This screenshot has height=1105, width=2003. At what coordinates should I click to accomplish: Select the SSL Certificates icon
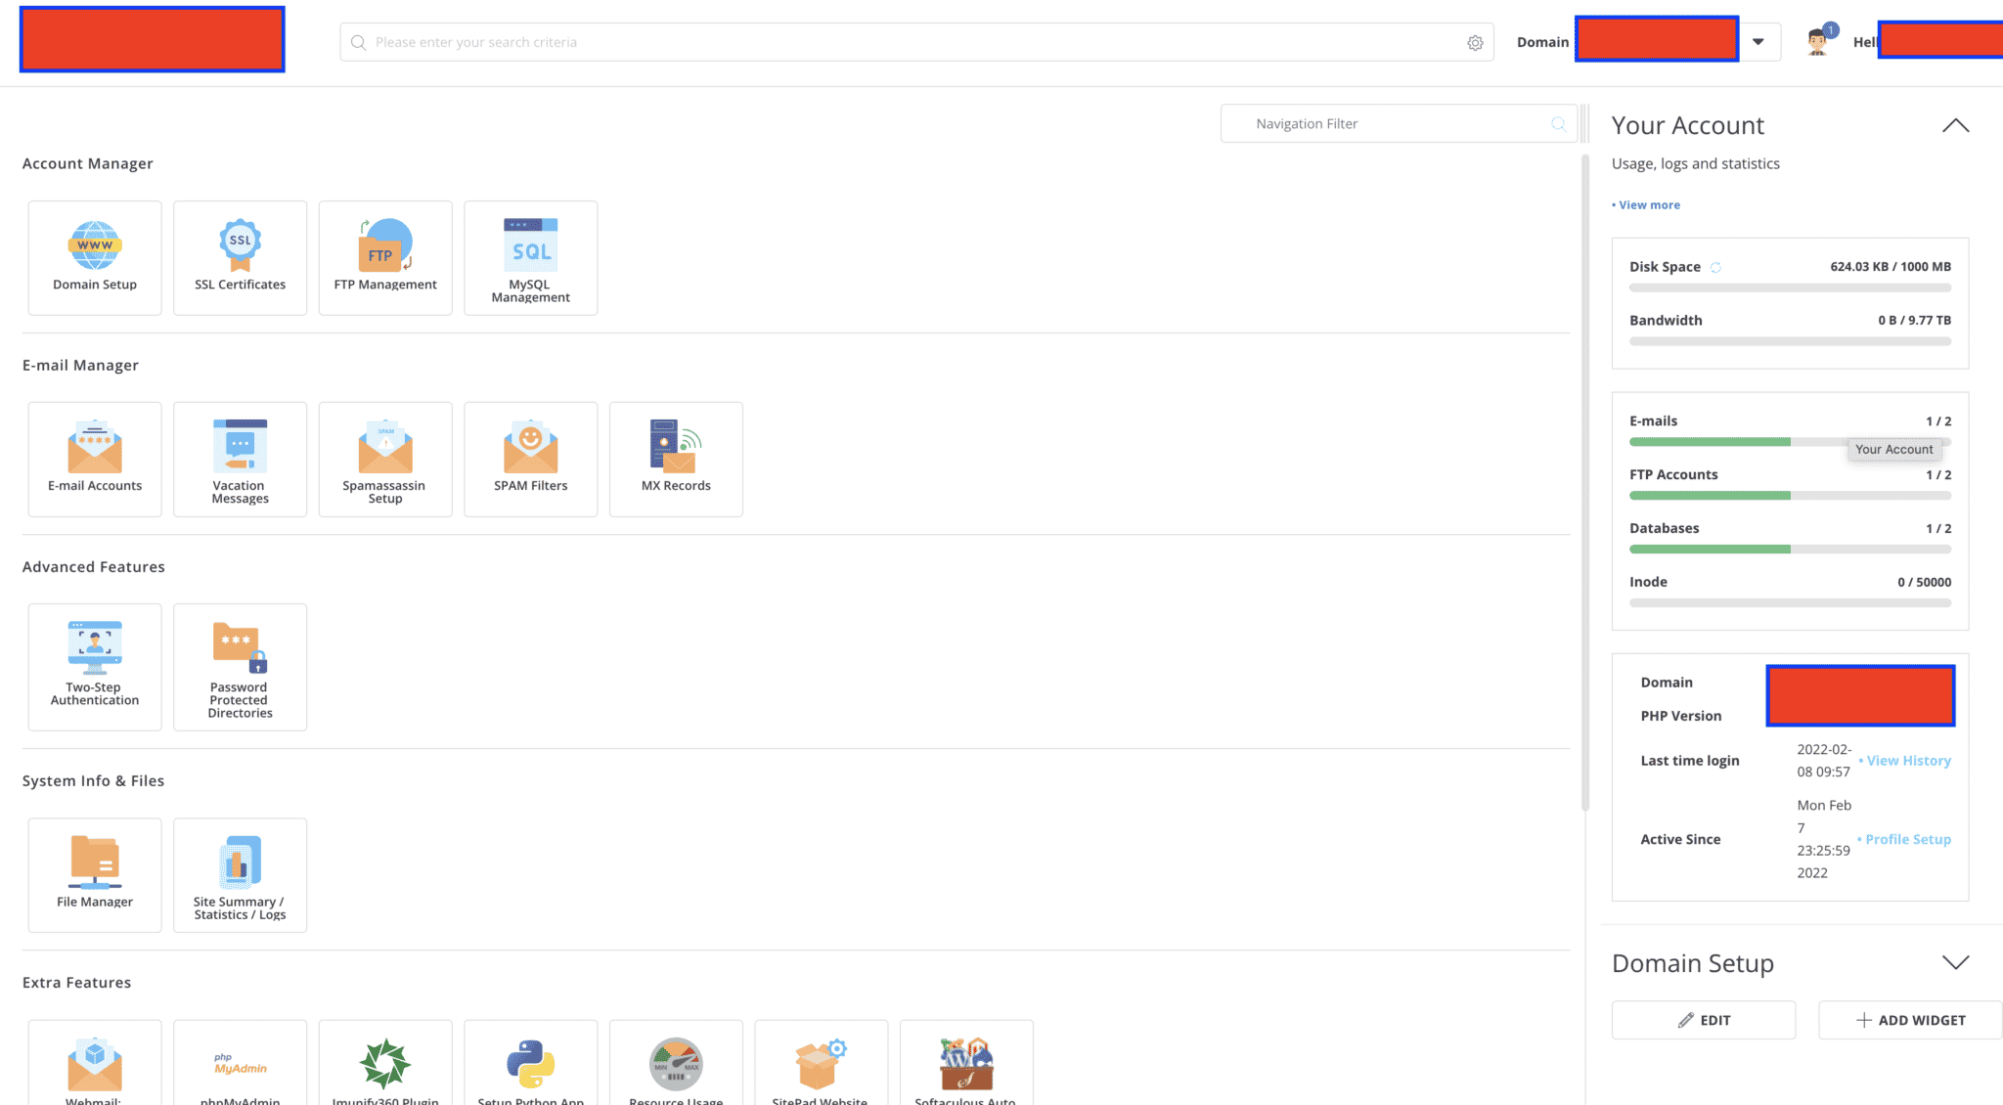pos(240,257)
